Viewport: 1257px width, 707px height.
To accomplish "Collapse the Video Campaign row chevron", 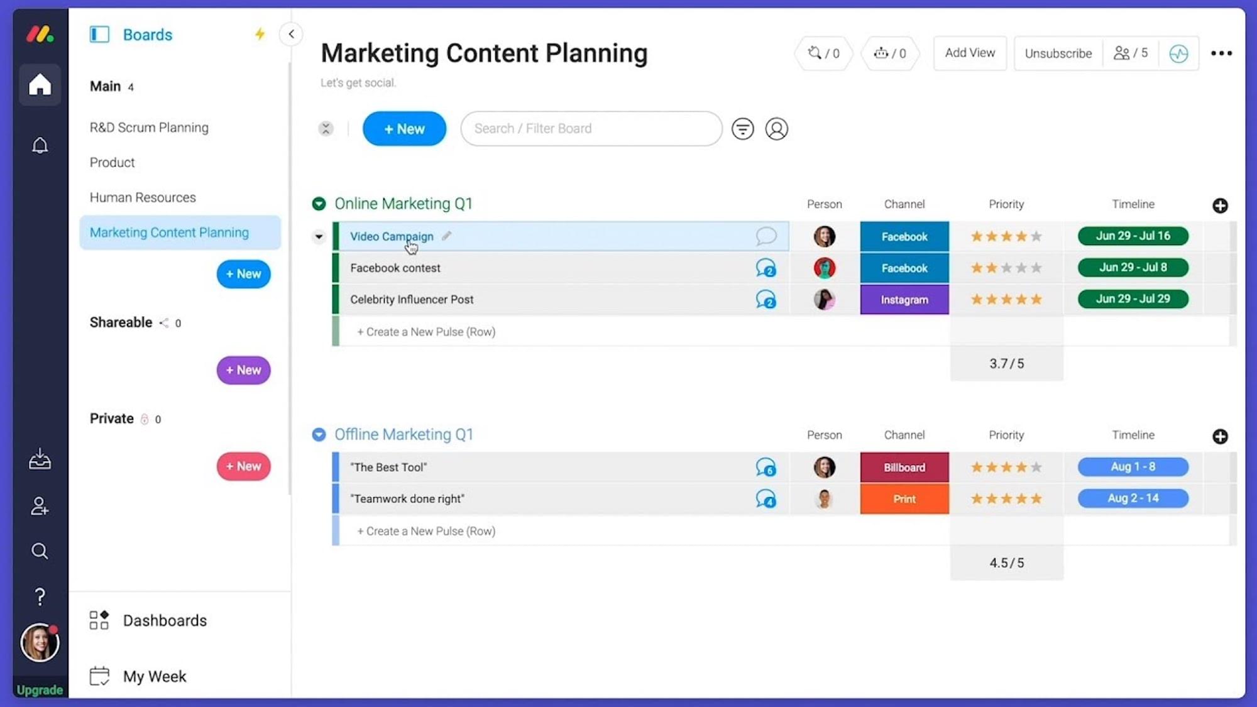I will pyautogui.click(x=319, y=236).
